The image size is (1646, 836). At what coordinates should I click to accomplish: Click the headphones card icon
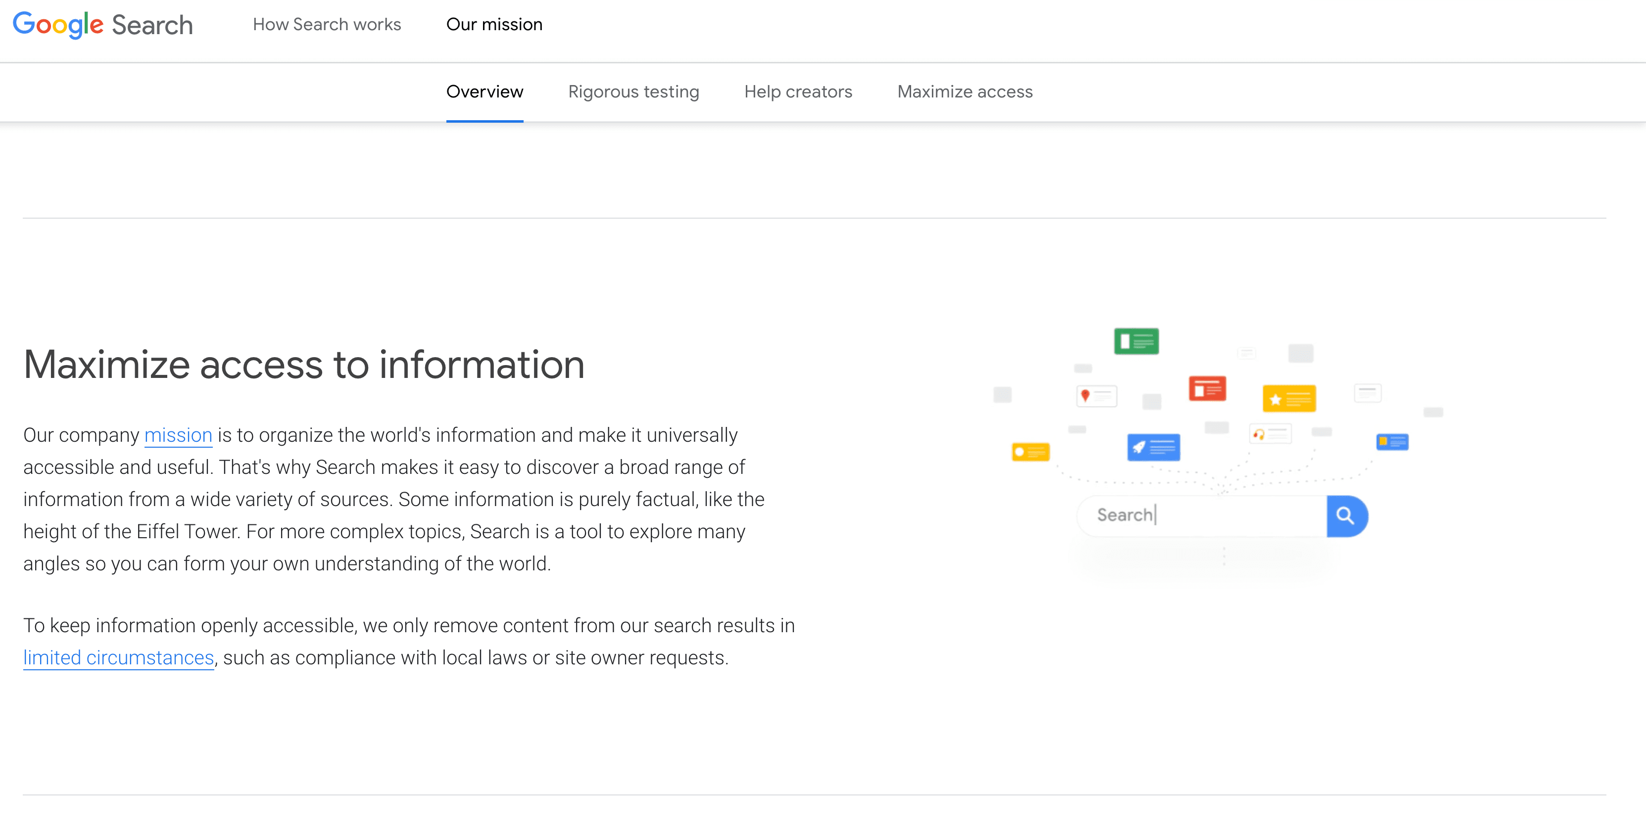point(1270,434)
